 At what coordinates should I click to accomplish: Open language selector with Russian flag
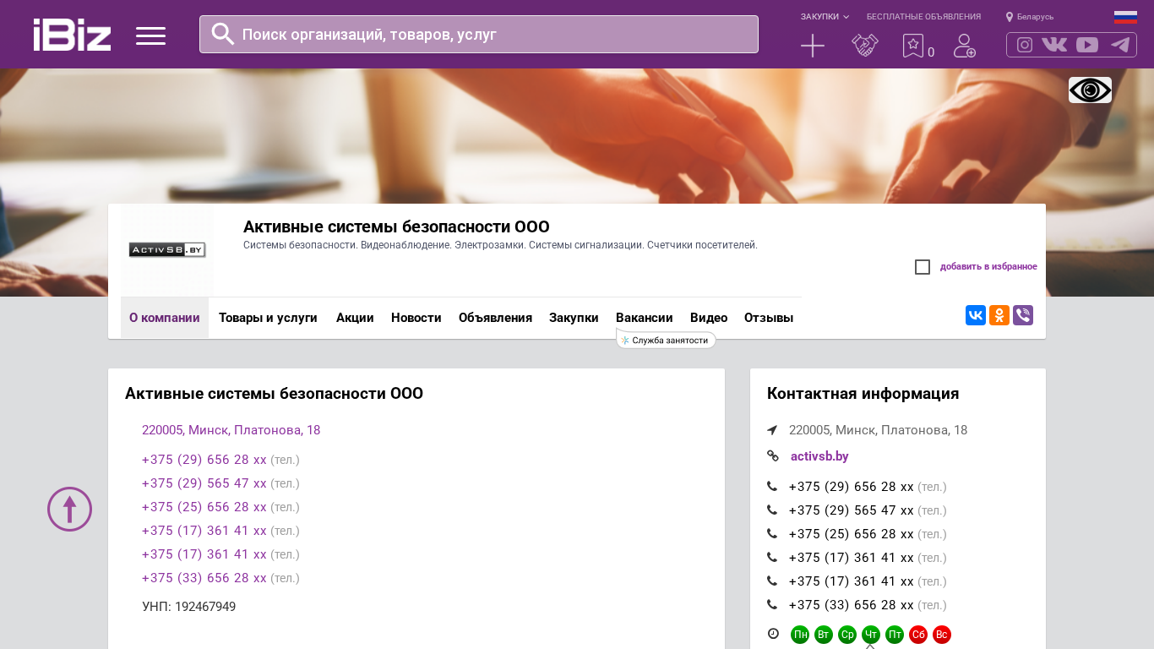click(1124, 17)
